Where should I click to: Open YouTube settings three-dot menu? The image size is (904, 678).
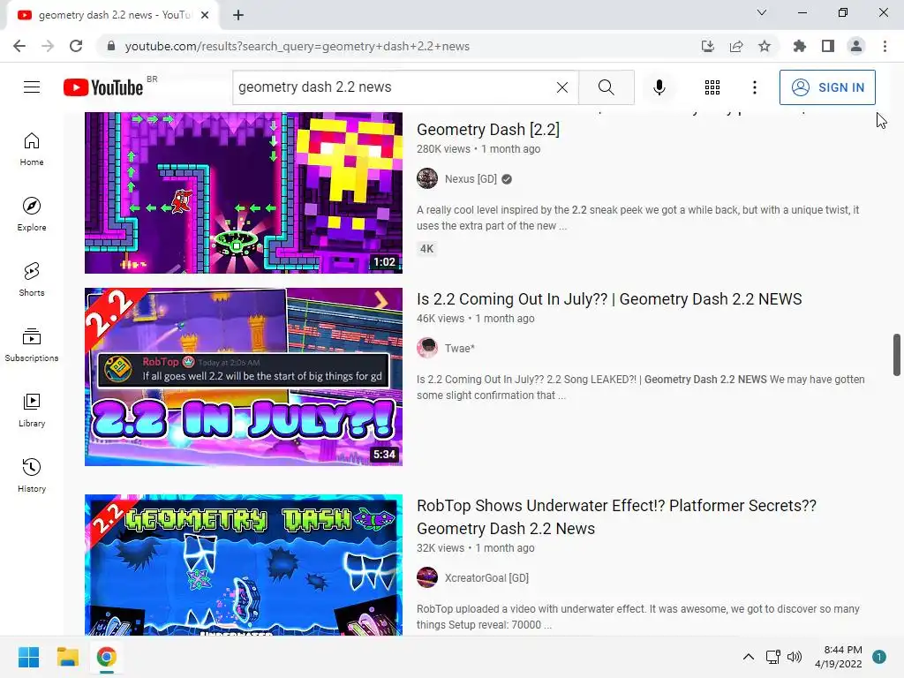coord(755,87)
